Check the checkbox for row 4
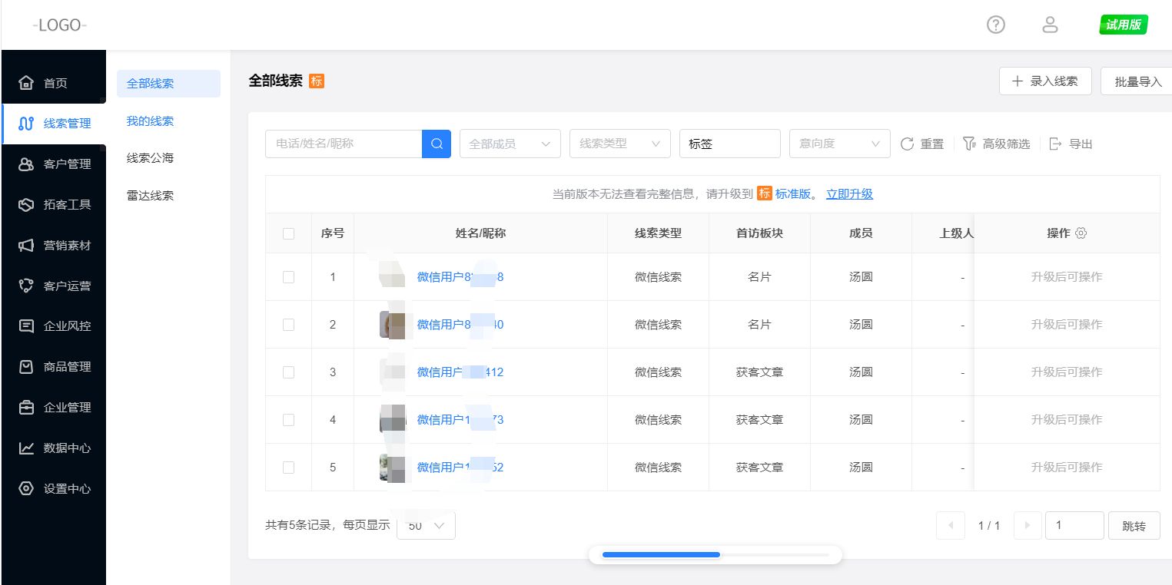Image resolution: width=1172 pixels, height=585 pixels. tap(288, 420)
